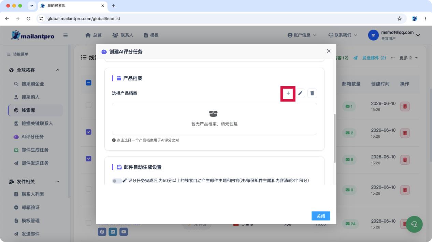This screenshot has width=432, height=242.
Task: Open the 总览 overview tab
Action: point(93,35)
